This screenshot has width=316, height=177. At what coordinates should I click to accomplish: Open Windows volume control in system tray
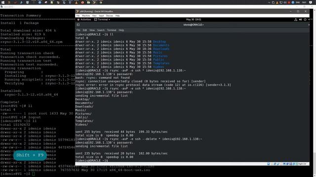285,2
